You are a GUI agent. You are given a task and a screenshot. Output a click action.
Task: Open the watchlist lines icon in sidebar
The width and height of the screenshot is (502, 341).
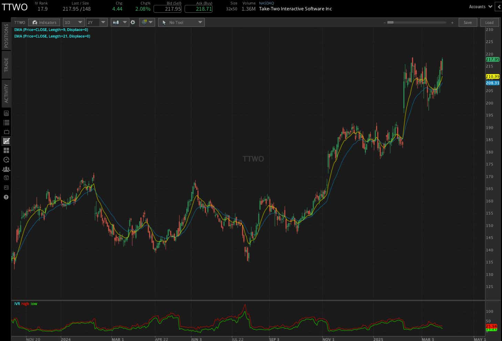click(6, 123)
